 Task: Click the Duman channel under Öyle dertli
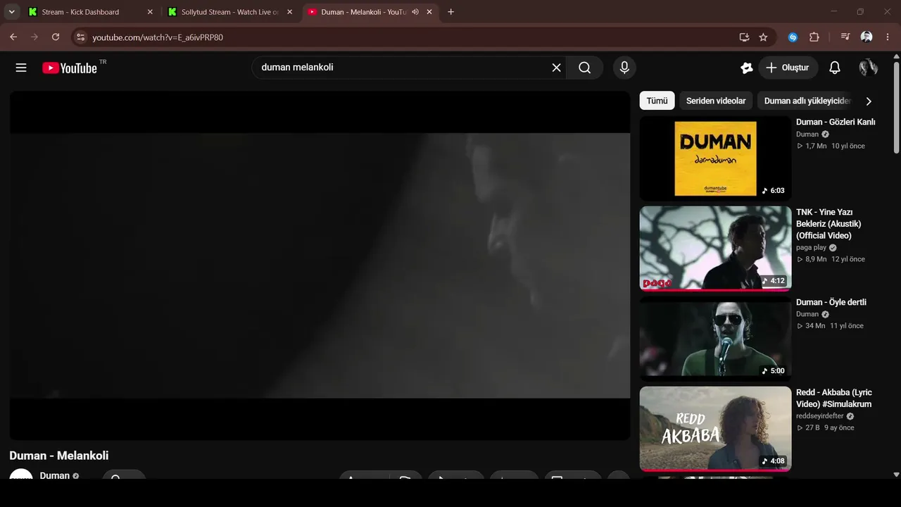click(807, 315)
